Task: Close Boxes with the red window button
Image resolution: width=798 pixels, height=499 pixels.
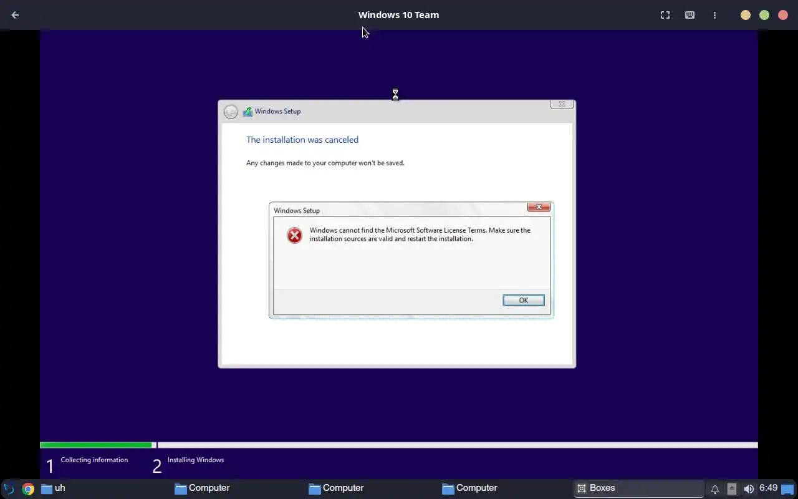Action: click(783, 15)
